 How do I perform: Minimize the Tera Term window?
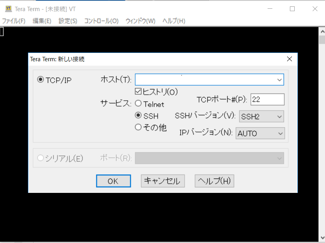(270, 9)
